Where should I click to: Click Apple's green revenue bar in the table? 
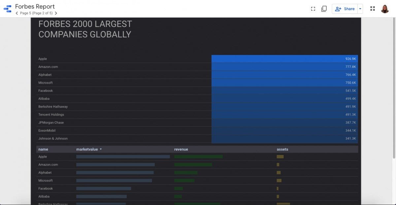click(x=198, y=157)
